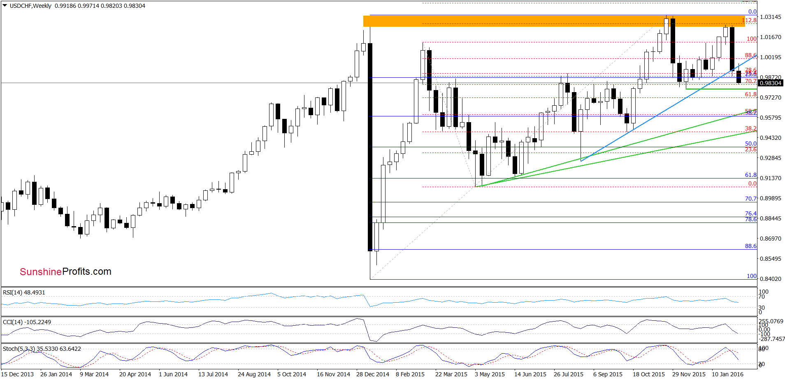The width and height of the screenshot is (785, 380).
Task: Click the blue 50.0 Fibonacci level label
Action: click(x=751, y=144)
